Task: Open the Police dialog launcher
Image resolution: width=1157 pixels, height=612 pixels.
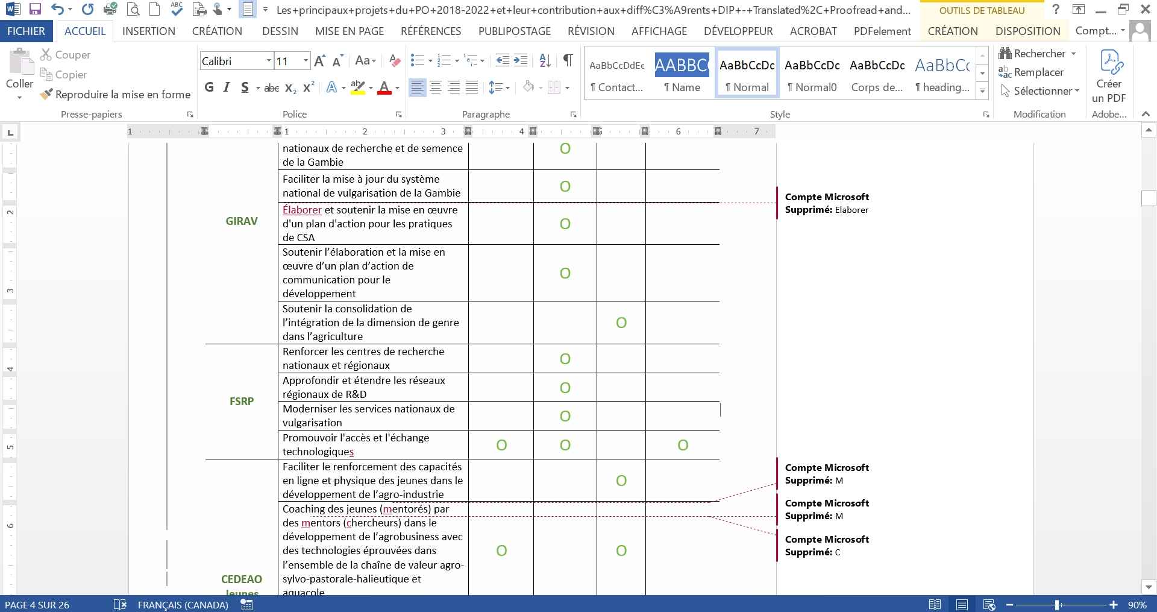Action: tap(398, 114)
